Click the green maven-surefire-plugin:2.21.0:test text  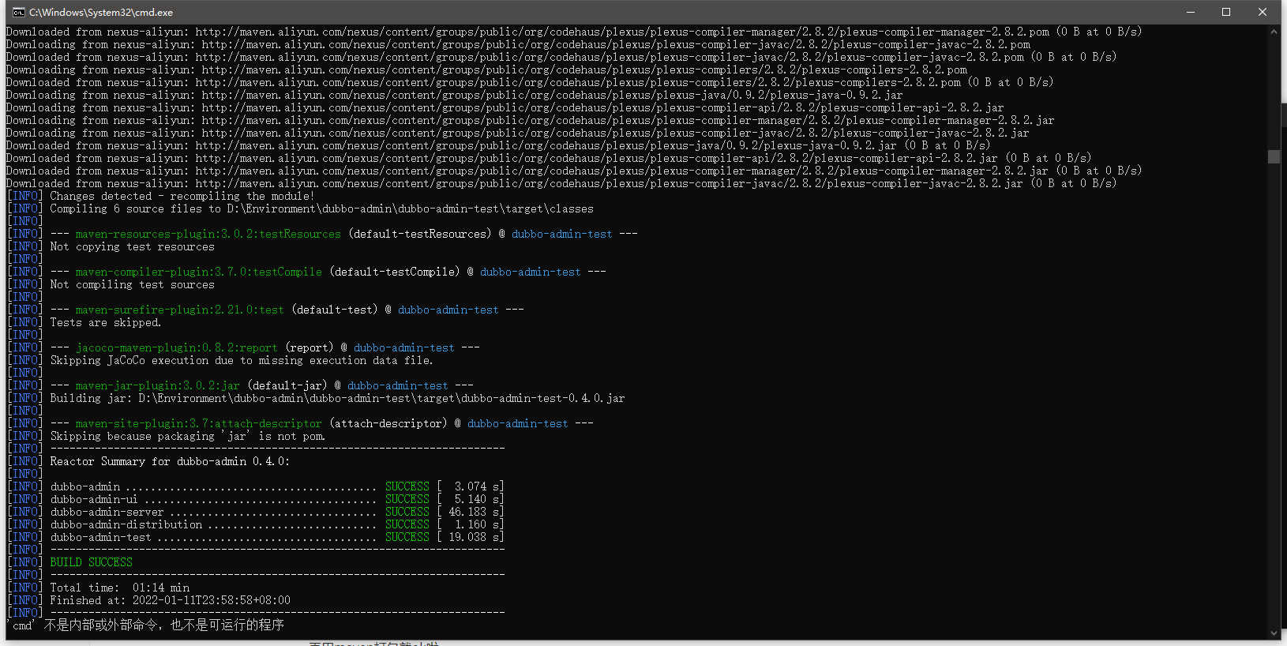pos(180,310)
